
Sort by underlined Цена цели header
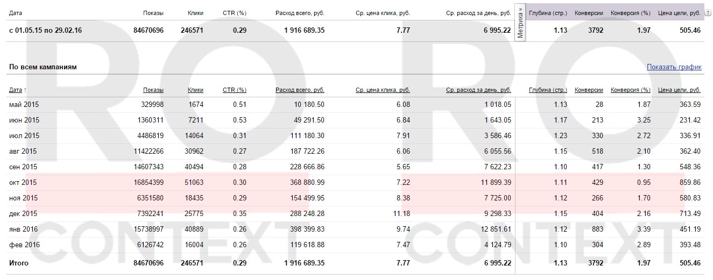[679, 90]
